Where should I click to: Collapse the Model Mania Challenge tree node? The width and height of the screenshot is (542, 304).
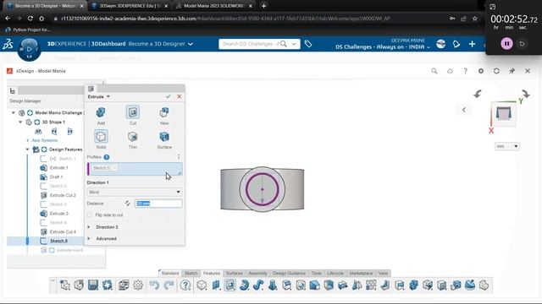pyautogui.click(x=14, y=112)
